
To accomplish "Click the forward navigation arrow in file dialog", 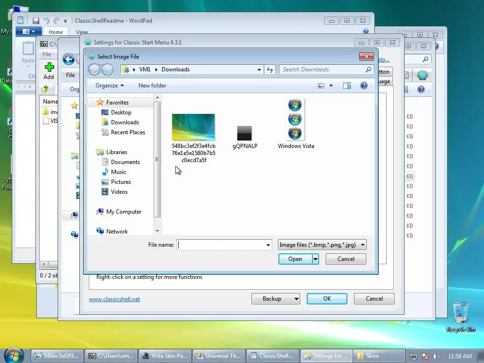I will coord(107,69).
